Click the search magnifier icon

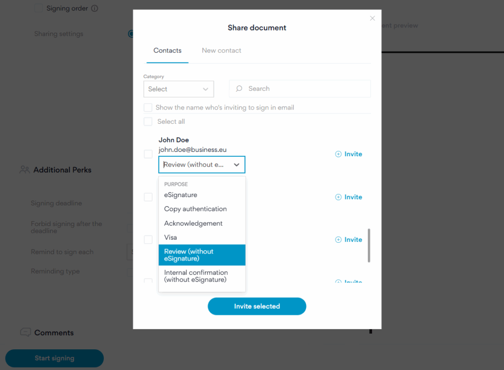(x=239, y=89)
